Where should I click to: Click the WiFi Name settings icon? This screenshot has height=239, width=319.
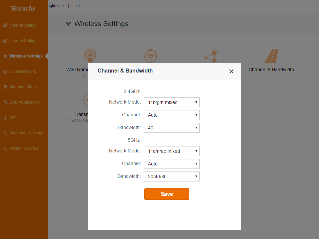(x=90, y=55)
